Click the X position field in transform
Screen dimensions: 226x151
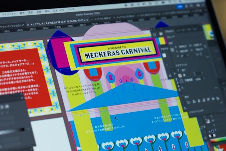pyautogui.click(x=183, y=47)
